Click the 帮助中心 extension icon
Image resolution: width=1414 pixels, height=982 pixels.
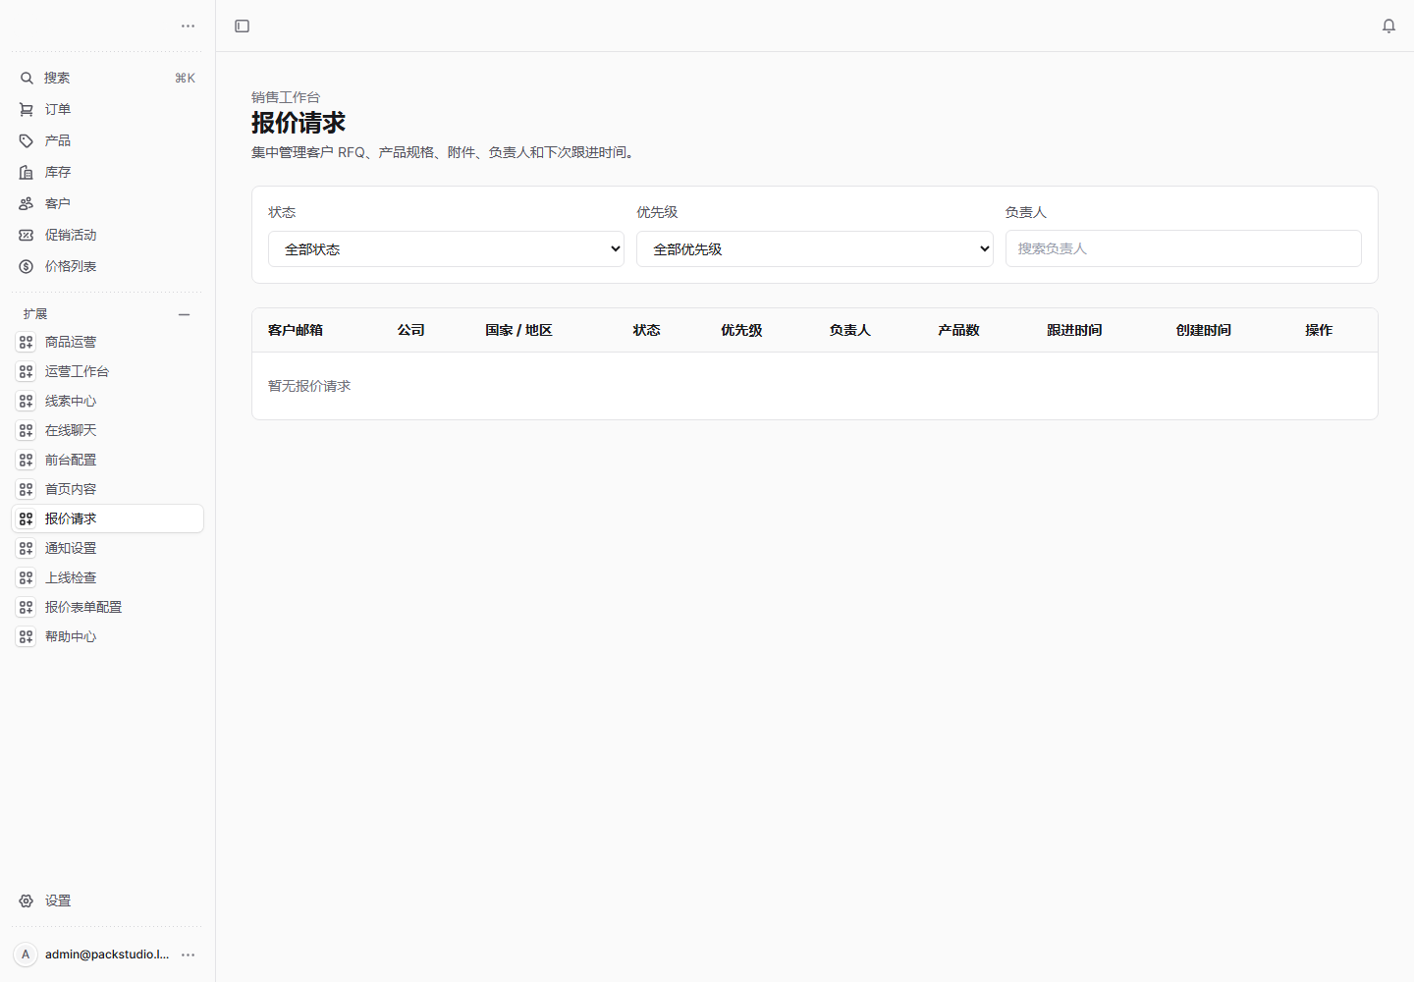coord(27,636)
